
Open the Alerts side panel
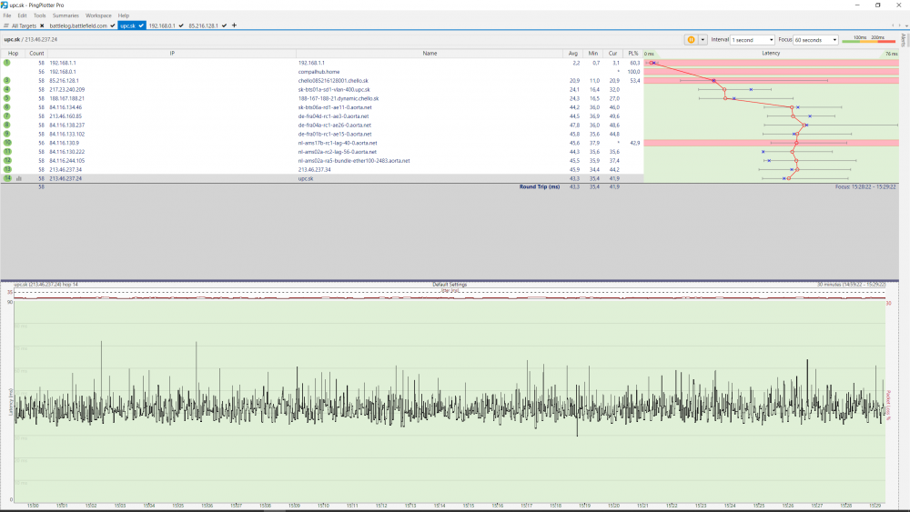904,39
